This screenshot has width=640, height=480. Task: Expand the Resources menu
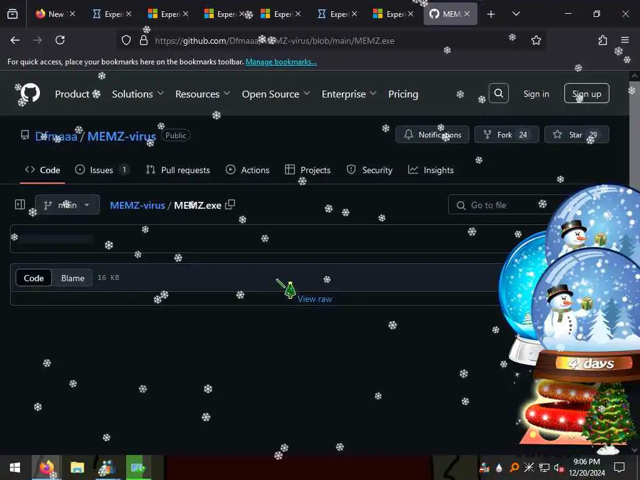tap(203, 94)
